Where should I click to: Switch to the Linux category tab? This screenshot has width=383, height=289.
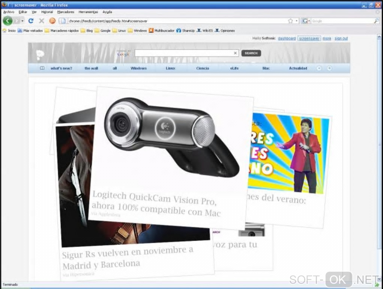click(x=170, y=68)
